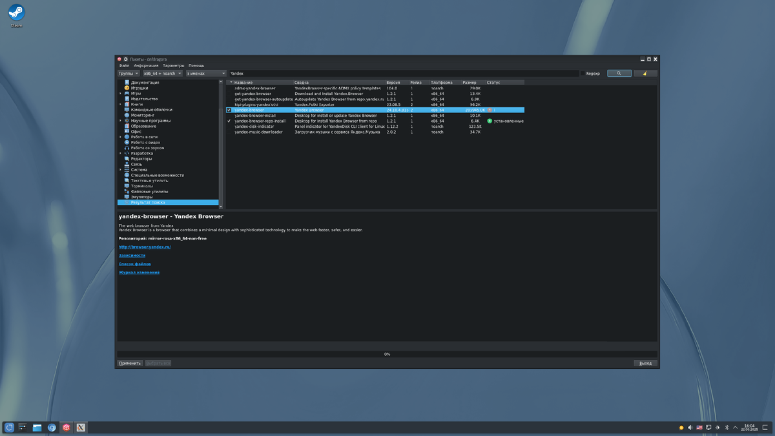This screenshot has height=436, width=775.
Task: Click the US keyboard layout flag
Action: [699, 428]
